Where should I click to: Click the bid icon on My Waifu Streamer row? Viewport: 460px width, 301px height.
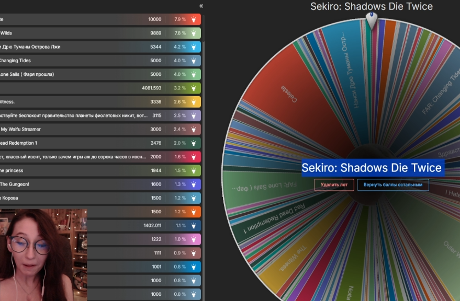[x=194, y=129]
